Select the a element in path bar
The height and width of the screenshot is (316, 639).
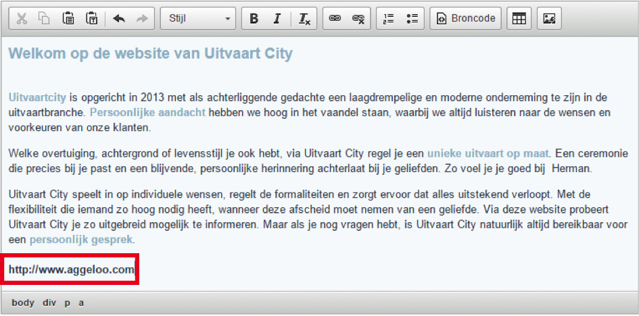(x=81, y=303)
